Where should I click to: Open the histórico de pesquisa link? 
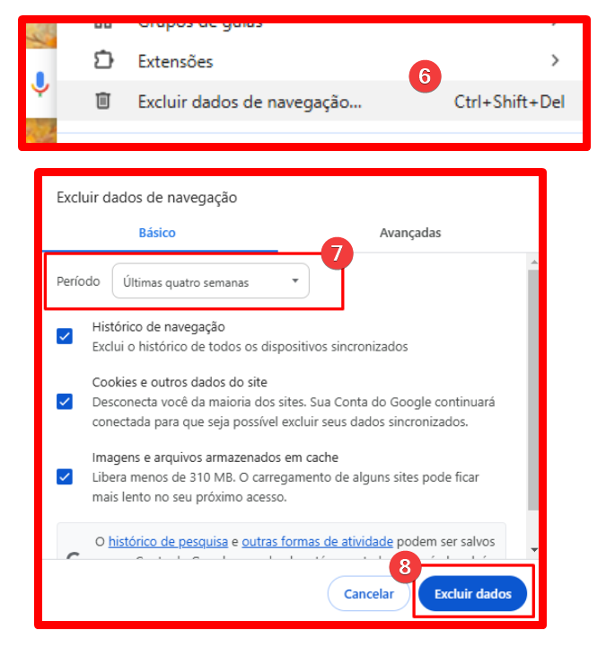(x=168, y=541)
